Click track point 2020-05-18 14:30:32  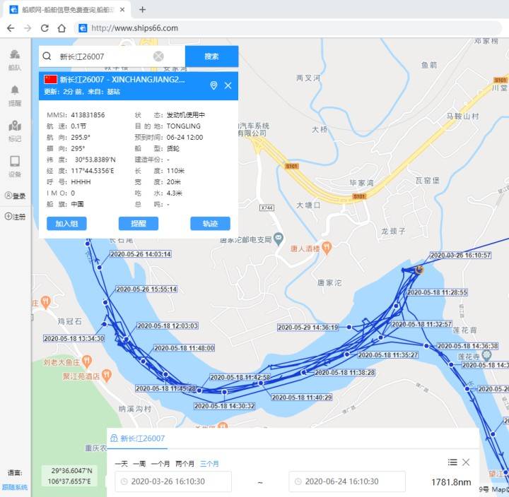coord(224,392)
